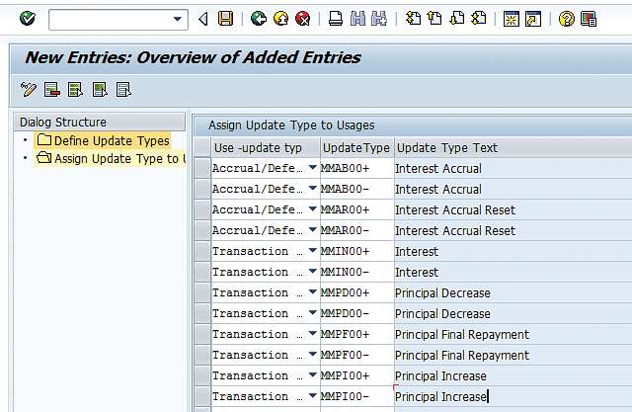Click the Delete row icon

52,90
